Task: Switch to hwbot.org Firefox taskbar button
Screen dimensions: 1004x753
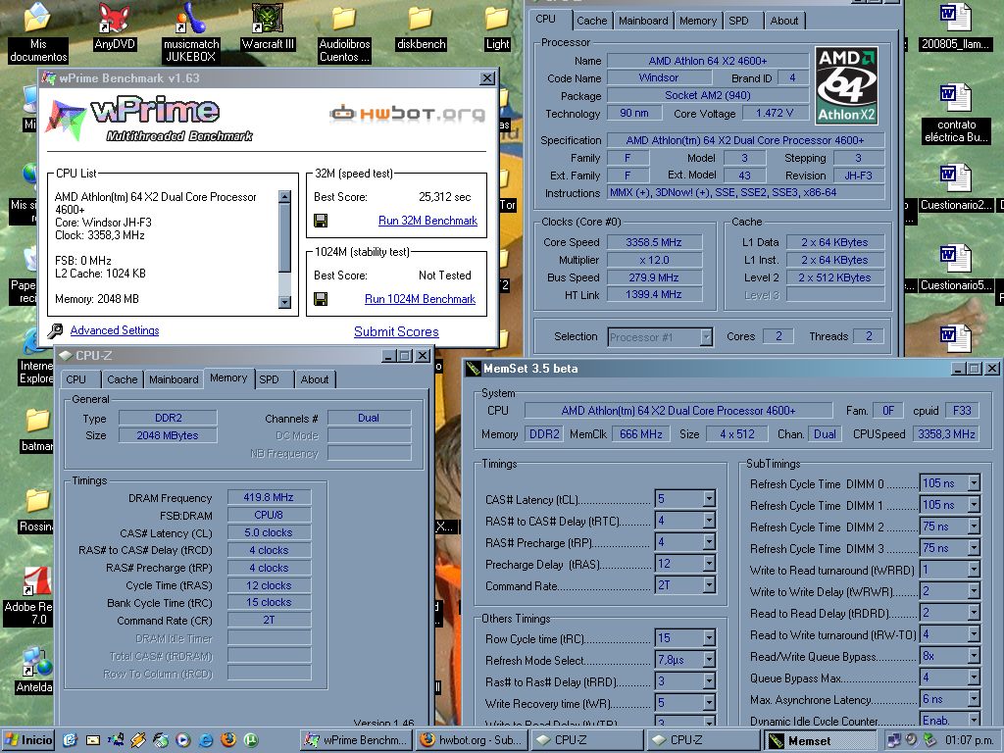Action: (473, 740)
